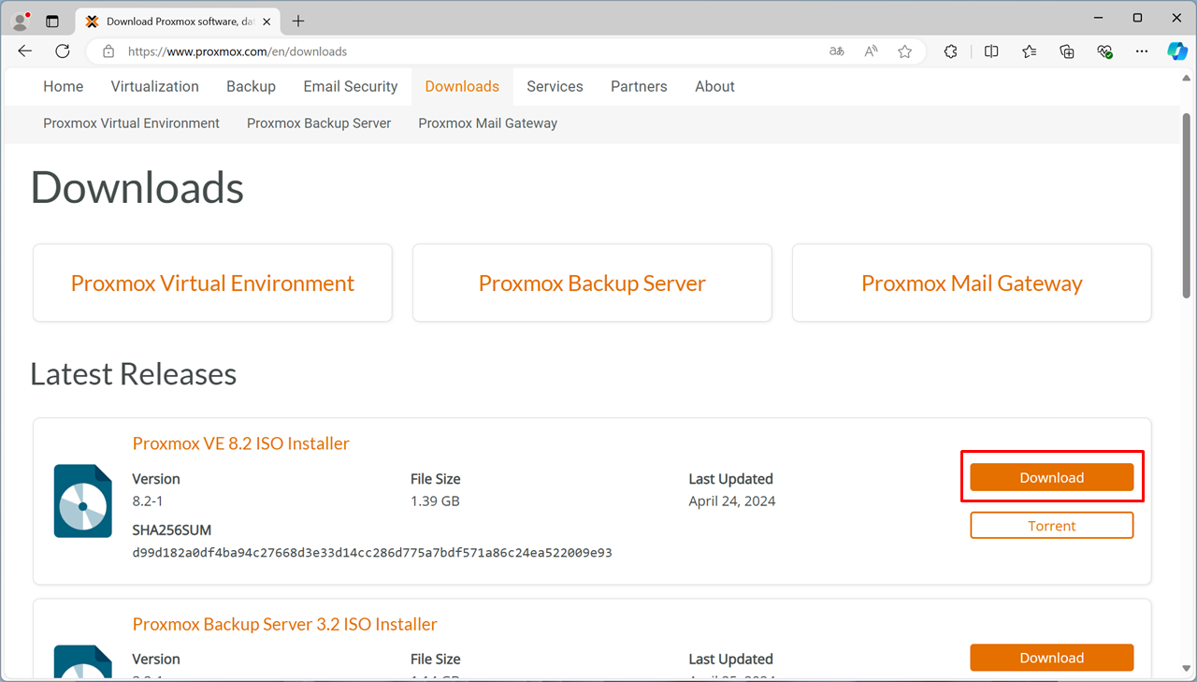The height and width of the screenshot is (682, 1197).
Task: Select Proxmox Backup Server submenu item
Action: point(319,123)
